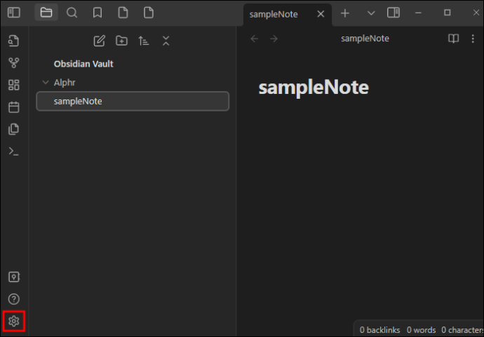484x337 pixels.
Task: Toggle the left sidebar
Action: [14, 13]
